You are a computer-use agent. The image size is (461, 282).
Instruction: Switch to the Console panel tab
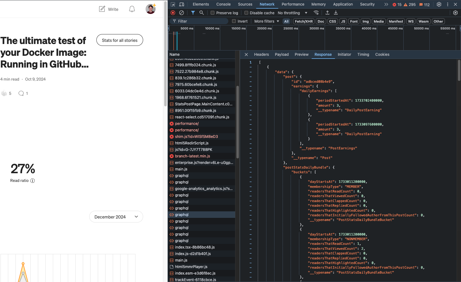[223, 4]
